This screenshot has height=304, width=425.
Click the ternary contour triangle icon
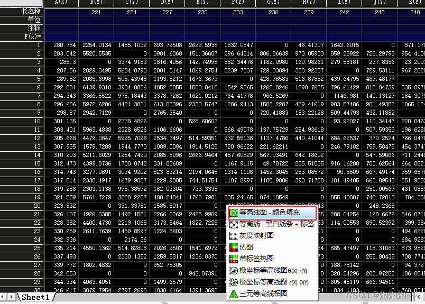coord(234,294)
